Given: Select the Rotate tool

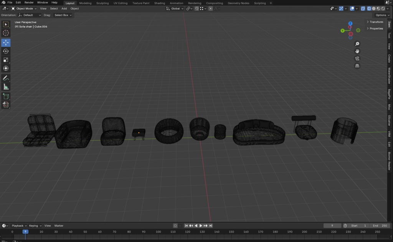Looking at the screenshot, I should tap(6, 51).
